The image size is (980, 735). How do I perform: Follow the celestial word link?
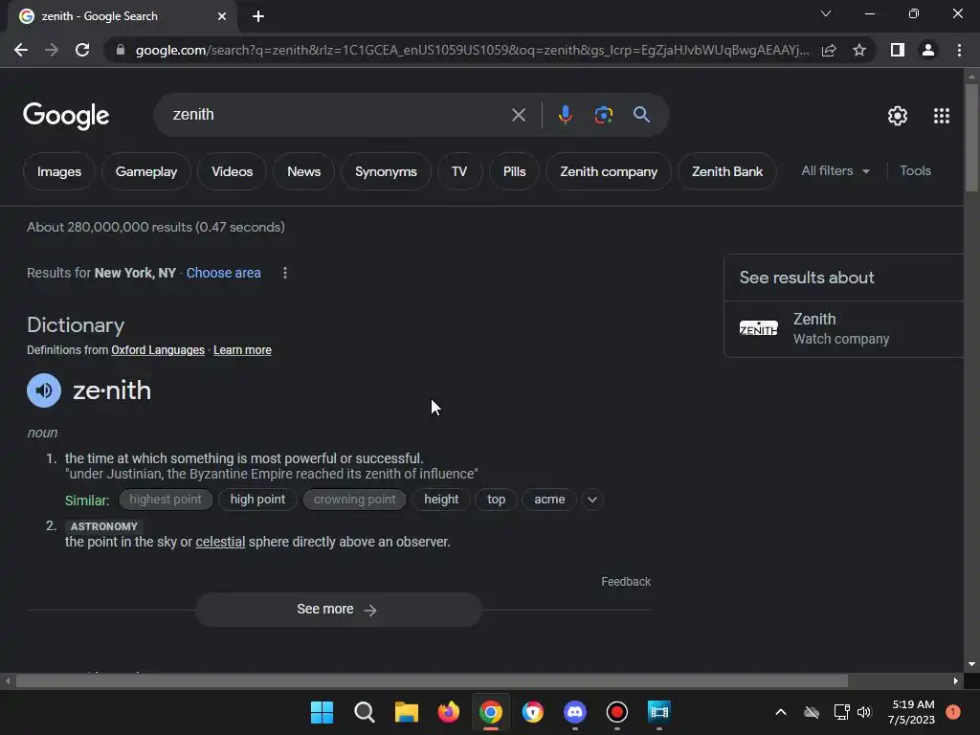point(220,542)
